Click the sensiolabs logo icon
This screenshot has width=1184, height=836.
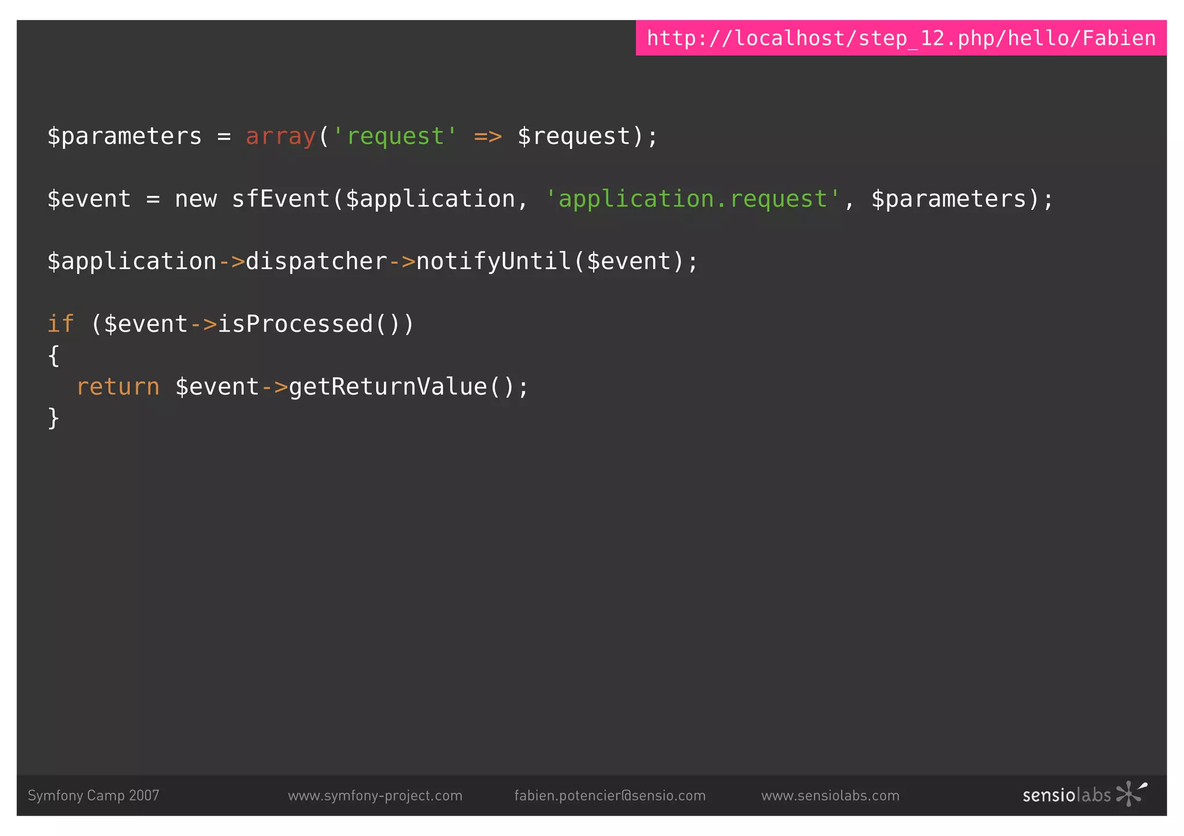[x=1131, y=793]
